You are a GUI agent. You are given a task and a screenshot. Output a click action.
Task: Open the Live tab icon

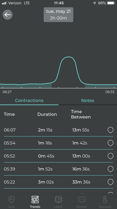pos(12,200)
